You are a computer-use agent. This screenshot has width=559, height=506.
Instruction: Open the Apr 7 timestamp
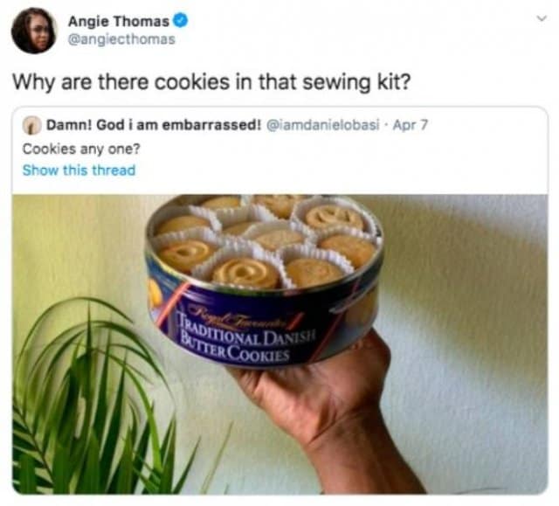410,125
